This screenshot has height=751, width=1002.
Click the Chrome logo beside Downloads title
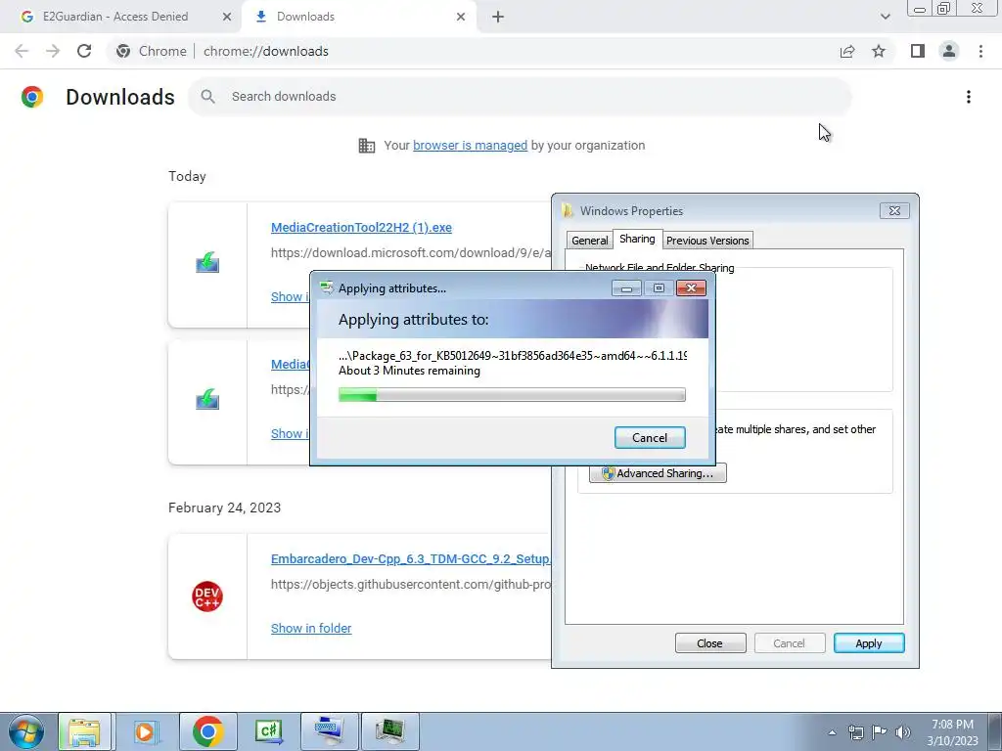point(32,97)
